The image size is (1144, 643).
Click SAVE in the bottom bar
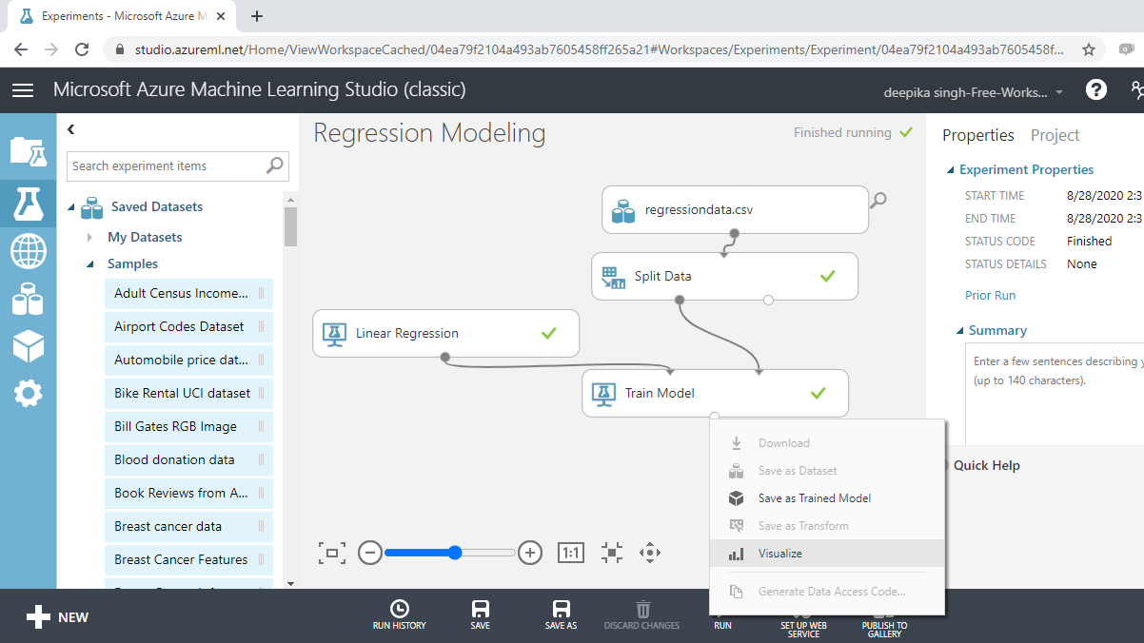tap(481, 615)
